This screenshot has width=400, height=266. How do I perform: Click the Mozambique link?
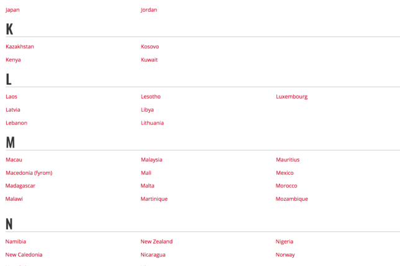[x=291, y=199]
